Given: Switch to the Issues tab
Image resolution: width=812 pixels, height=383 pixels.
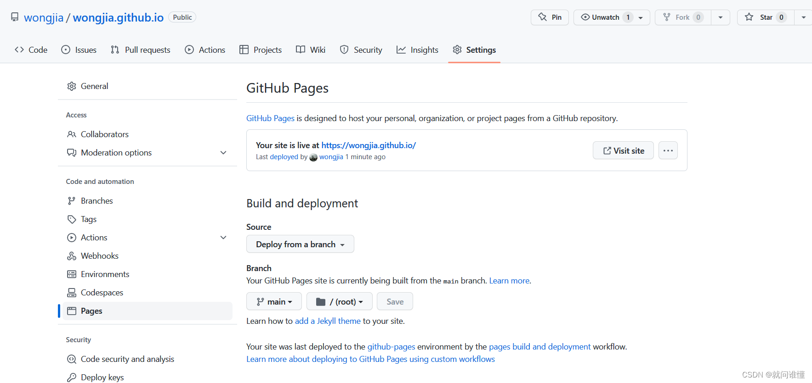Looking at the screenshot, I should pyautogui.click(x=79, y=50).
